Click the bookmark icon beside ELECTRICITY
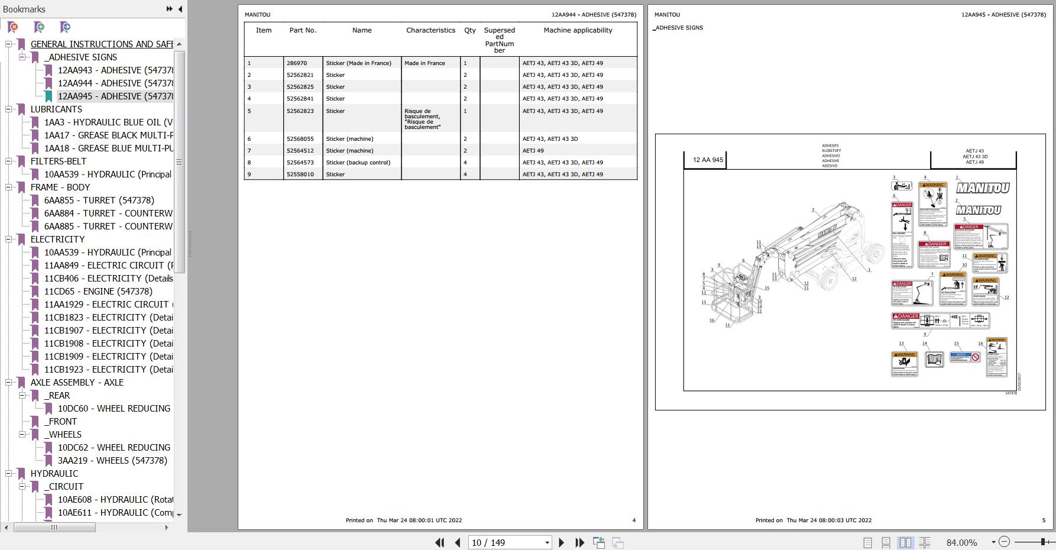This screenshot has width=1056, height=550. pos(21,240)
